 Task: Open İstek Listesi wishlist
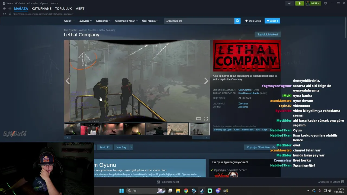coord(253,21)
